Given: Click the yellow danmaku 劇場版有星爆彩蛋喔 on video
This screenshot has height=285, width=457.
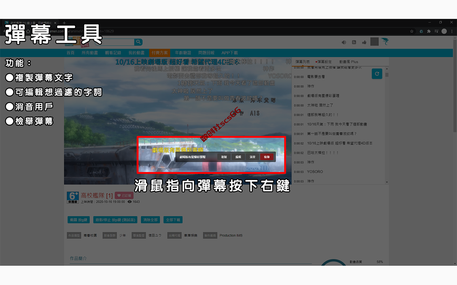Looking at the screenshot, I should coord(177,150).
